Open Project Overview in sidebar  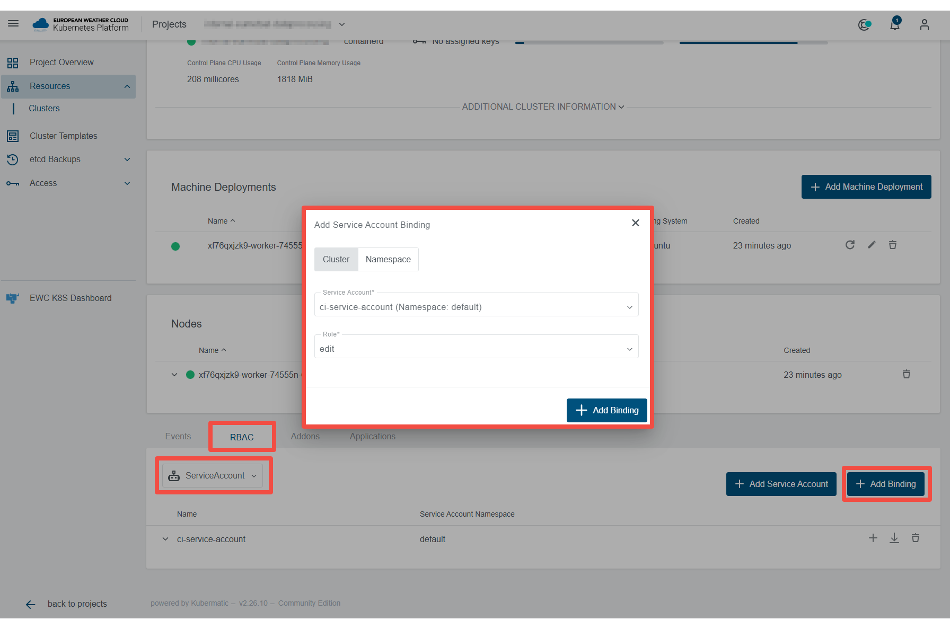tap(61, 63)
